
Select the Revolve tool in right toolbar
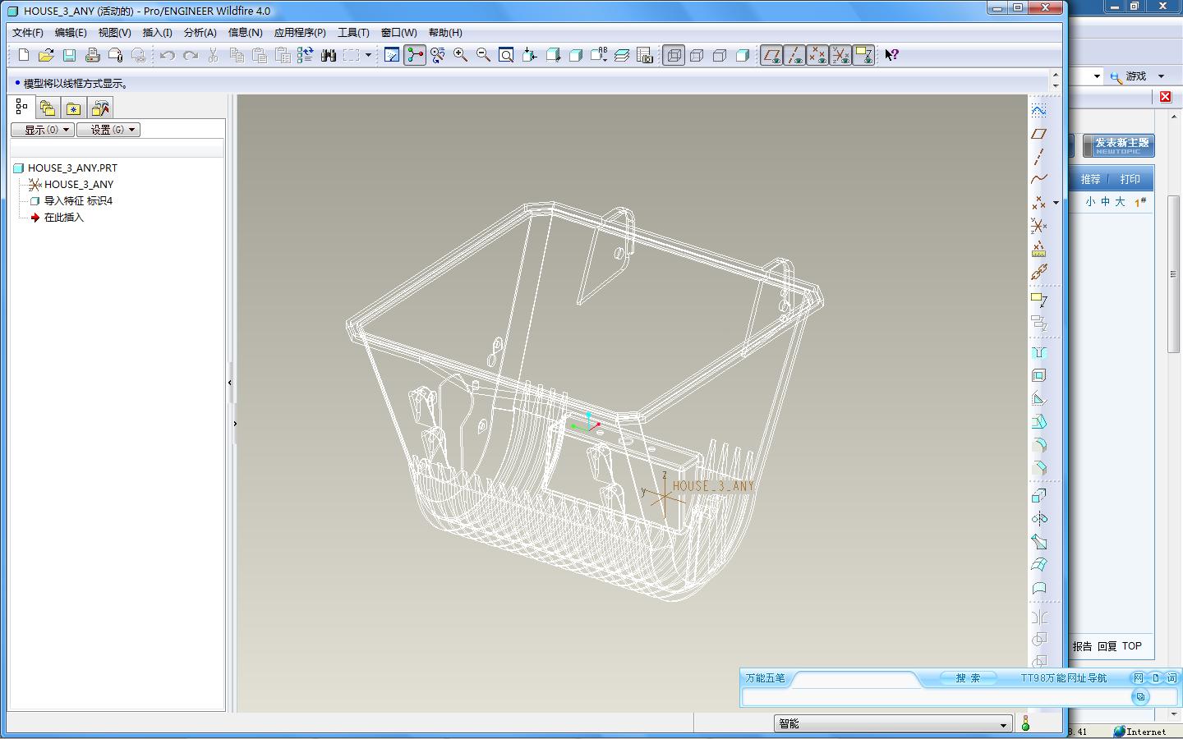1039,518
